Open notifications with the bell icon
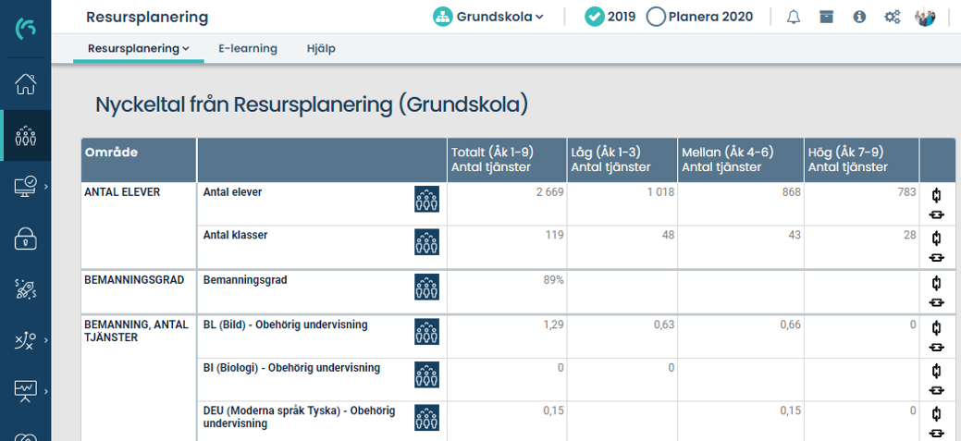 pyautogui.click(x=794, y=18)
